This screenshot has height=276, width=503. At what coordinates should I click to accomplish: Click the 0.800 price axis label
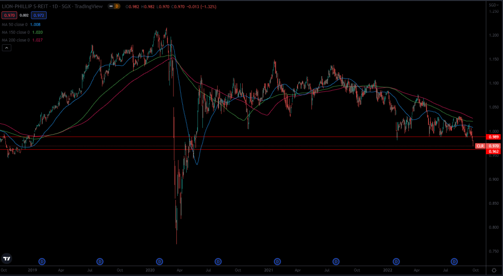click(493, 227)
